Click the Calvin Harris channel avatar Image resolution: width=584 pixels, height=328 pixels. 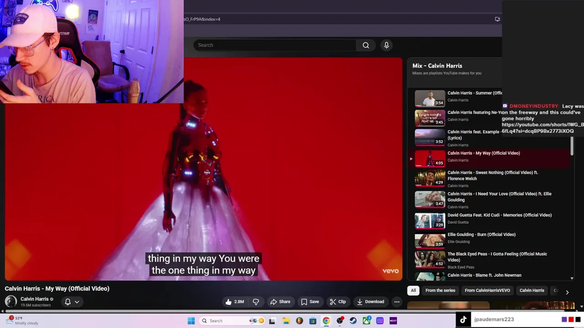coord(11,302)
